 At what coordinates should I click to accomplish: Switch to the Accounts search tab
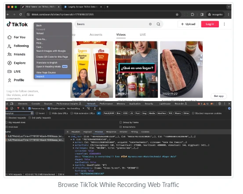96,35
